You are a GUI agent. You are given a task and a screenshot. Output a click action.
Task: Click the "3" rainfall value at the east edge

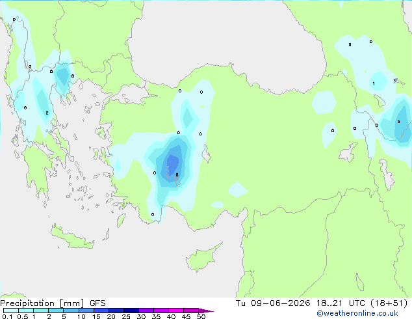pyautogui.click(x=398, y=122)
